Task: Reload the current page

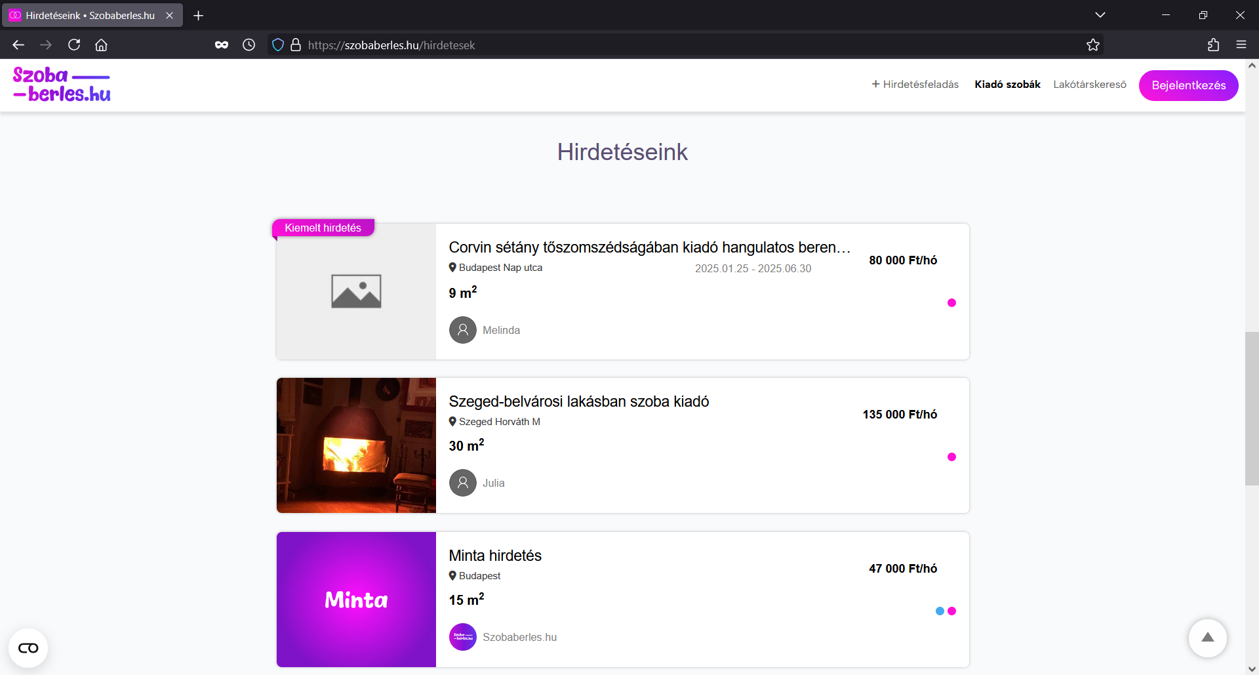Action: coord(74,45)
